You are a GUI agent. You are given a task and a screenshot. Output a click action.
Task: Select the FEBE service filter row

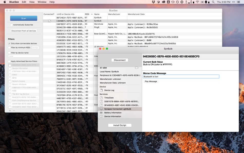click(24, 91)
